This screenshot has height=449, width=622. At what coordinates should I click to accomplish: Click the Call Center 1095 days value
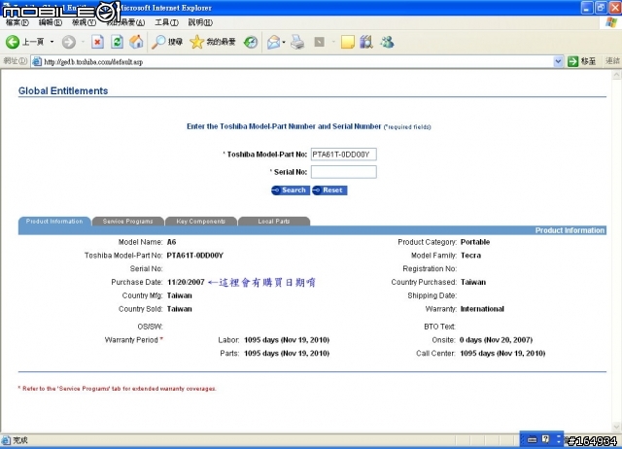coord(502,354)
